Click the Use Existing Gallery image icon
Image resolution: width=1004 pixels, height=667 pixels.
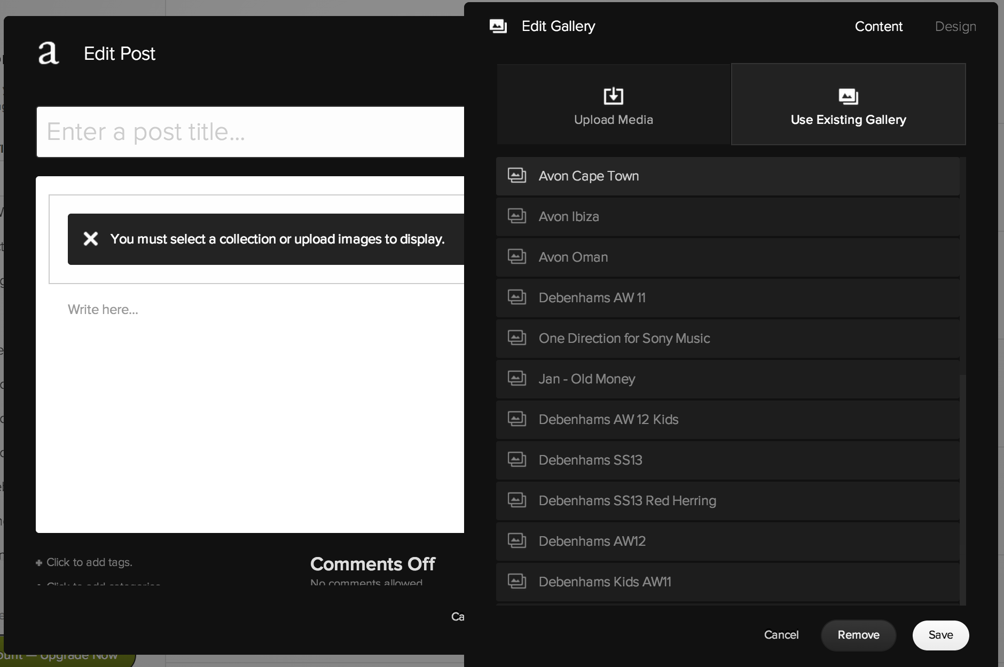pyautogui.click(x=848, y=97)
